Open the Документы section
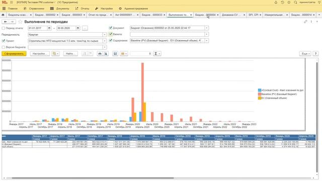The height and width of the screenshot is (181, 322). (60, 9)
